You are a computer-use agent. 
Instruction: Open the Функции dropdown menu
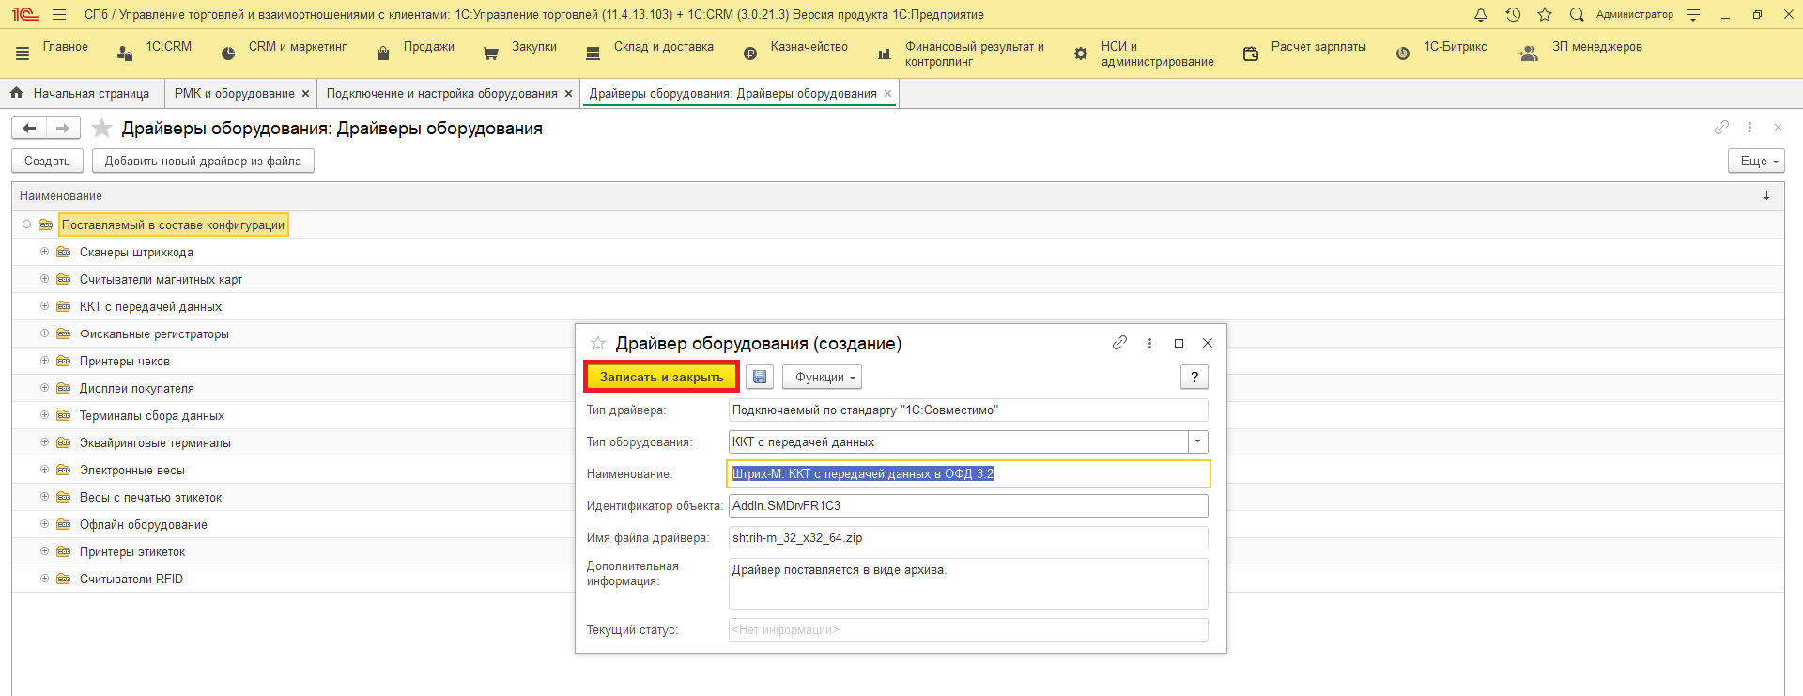[x=822, y=377]
